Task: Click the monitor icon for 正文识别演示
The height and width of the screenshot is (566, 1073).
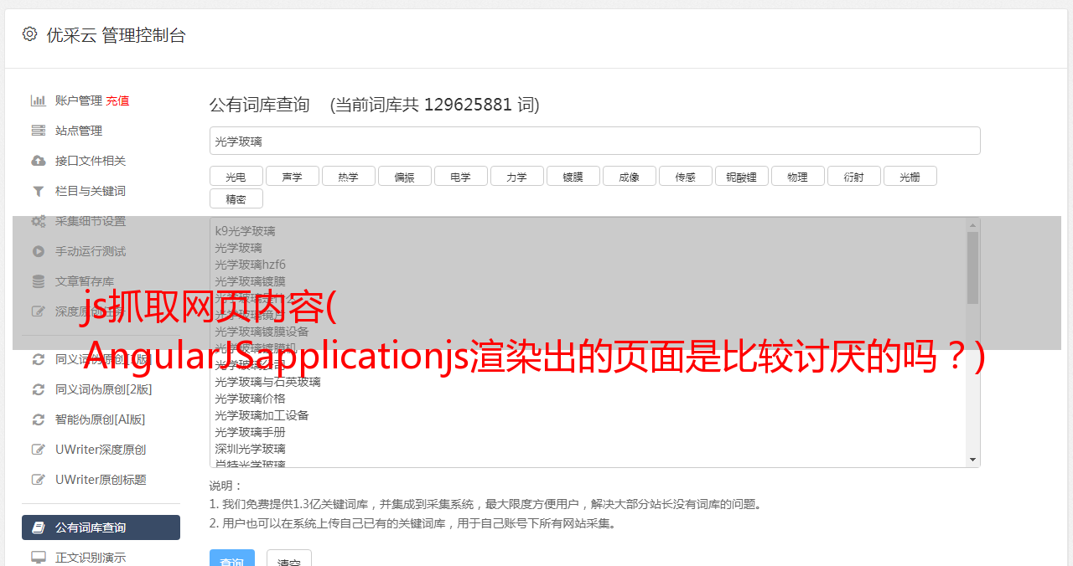Action: 39,557
